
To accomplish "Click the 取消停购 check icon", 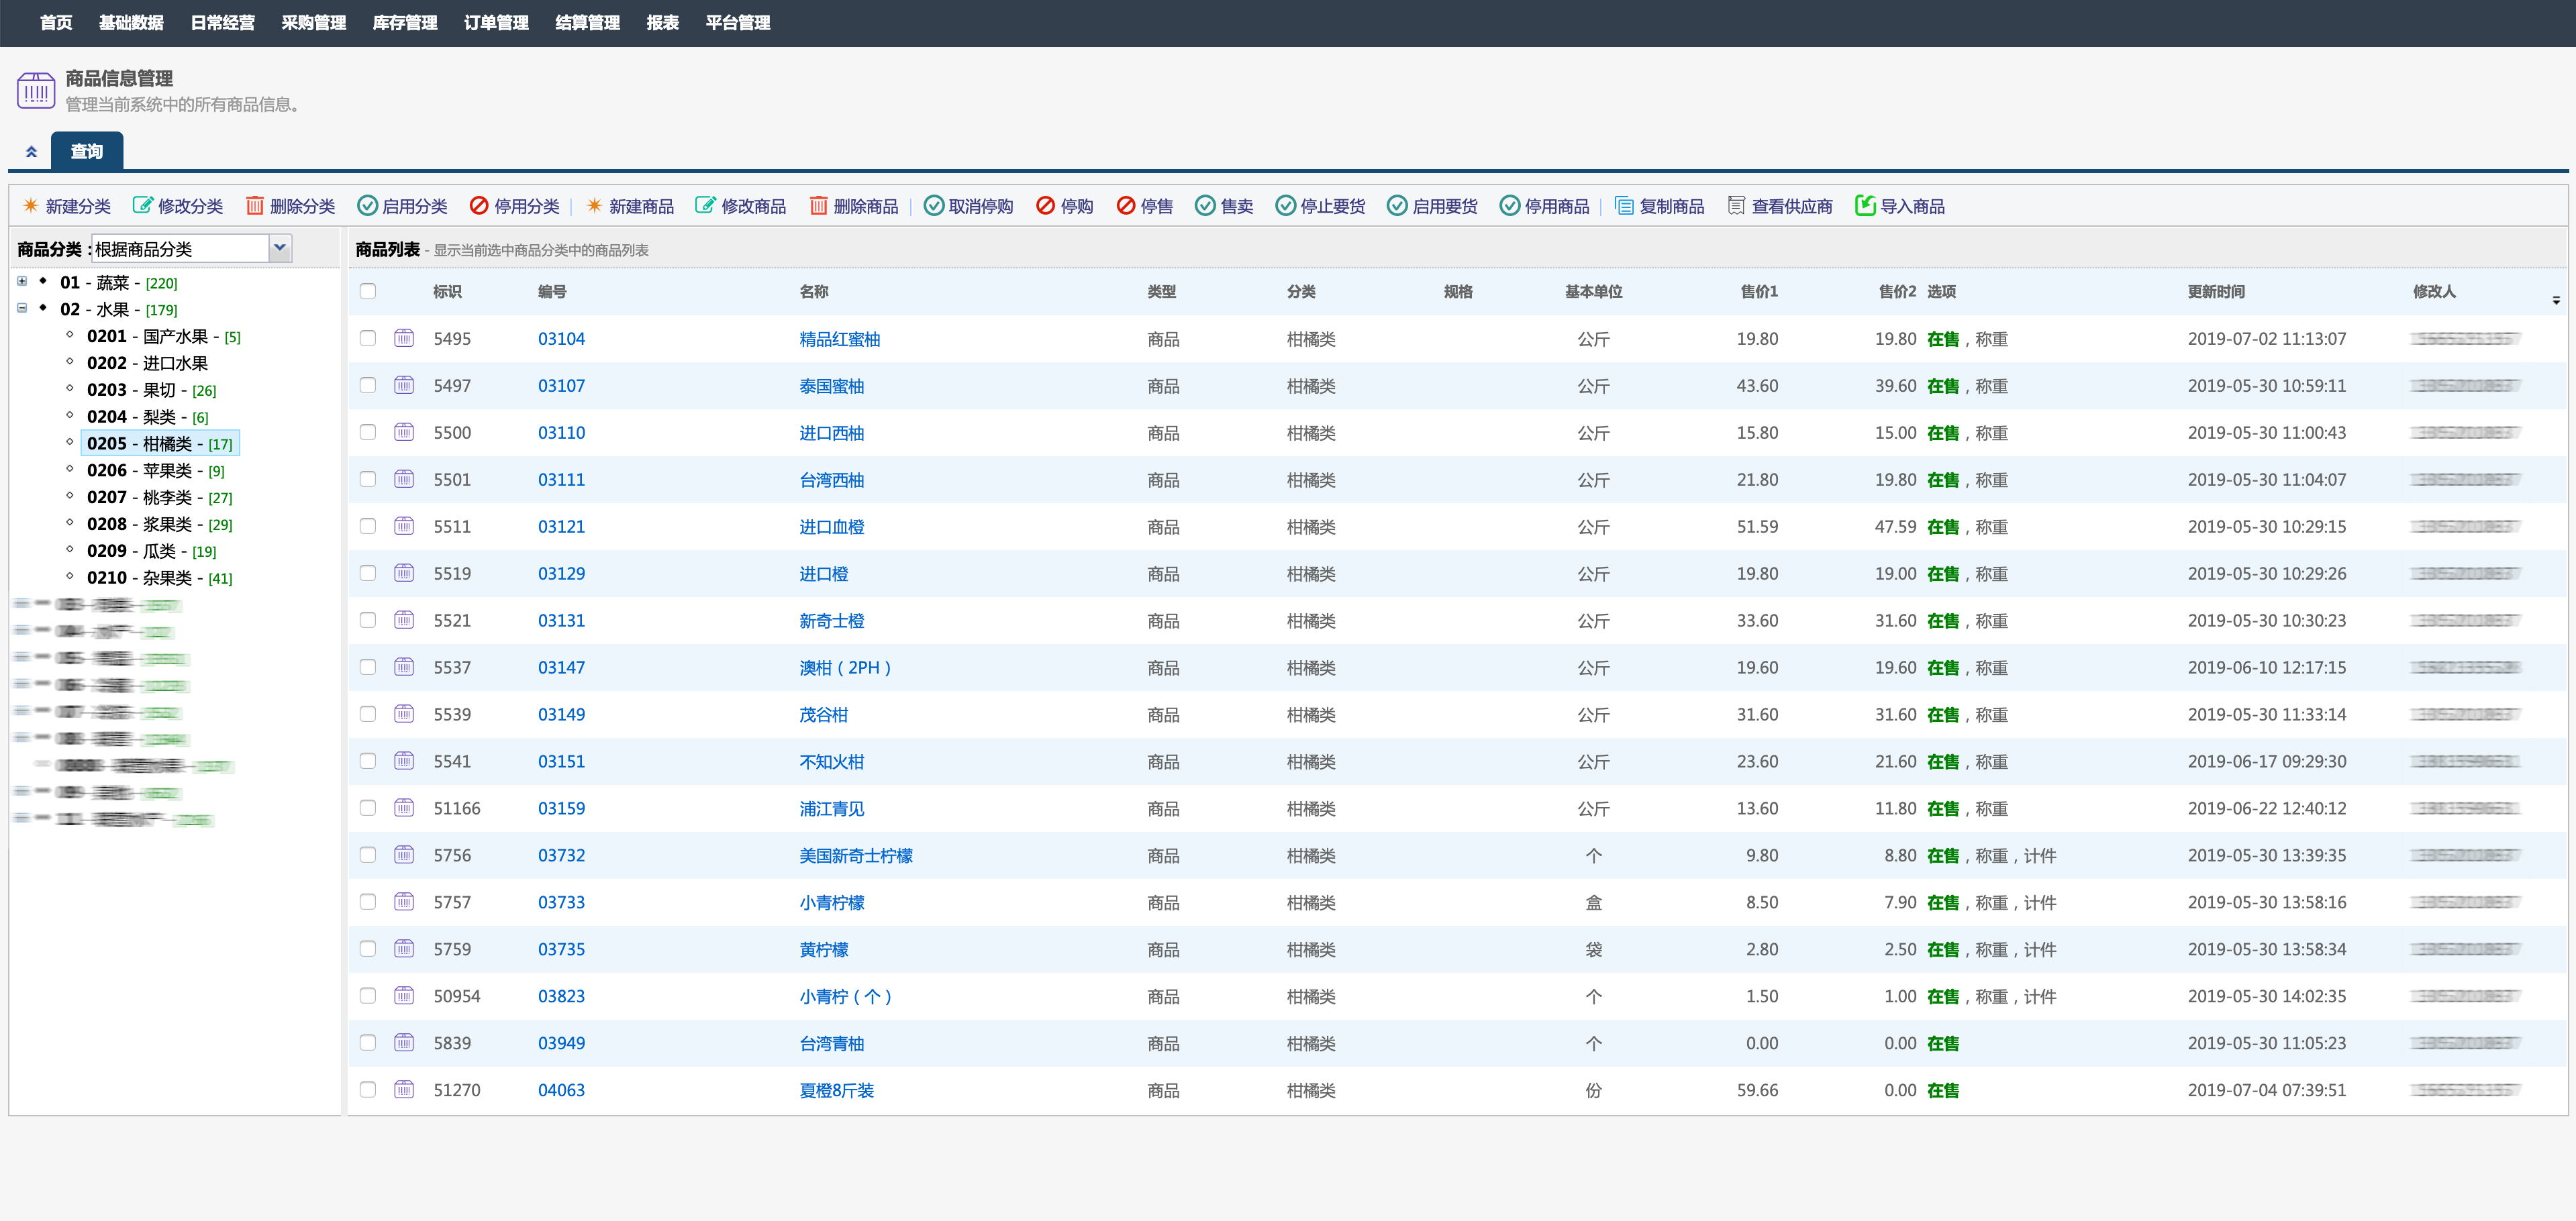I will pyautogui.click(x=933, y=206).
